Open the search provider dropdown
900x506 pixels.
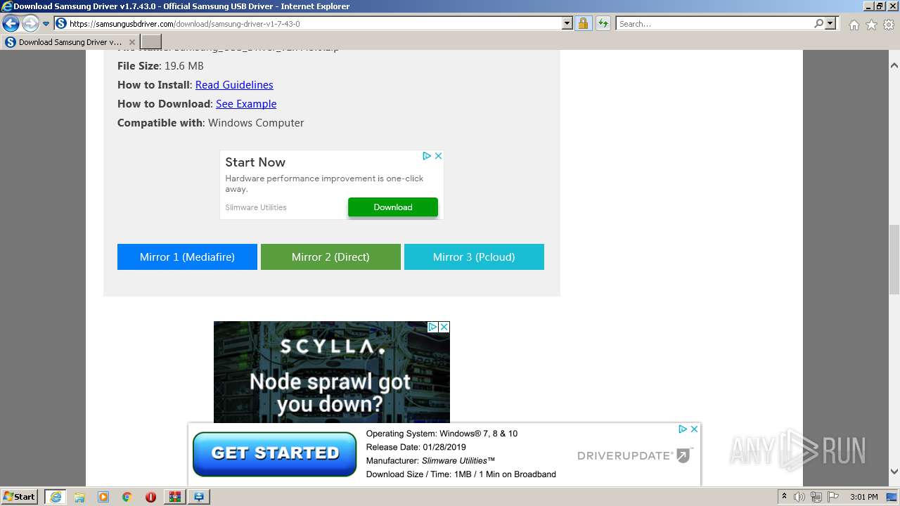(x=830, y=24)
